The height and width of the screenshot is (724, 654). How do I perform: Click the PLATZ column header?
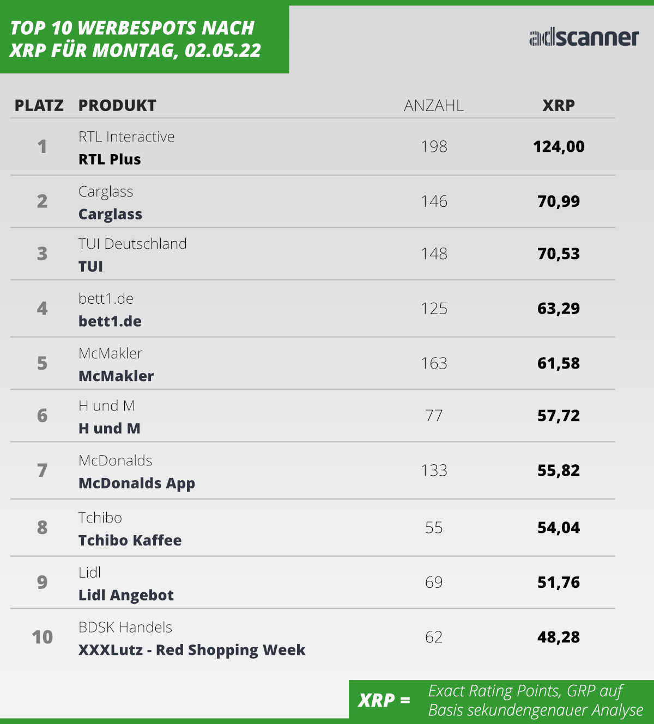[39, 106]
